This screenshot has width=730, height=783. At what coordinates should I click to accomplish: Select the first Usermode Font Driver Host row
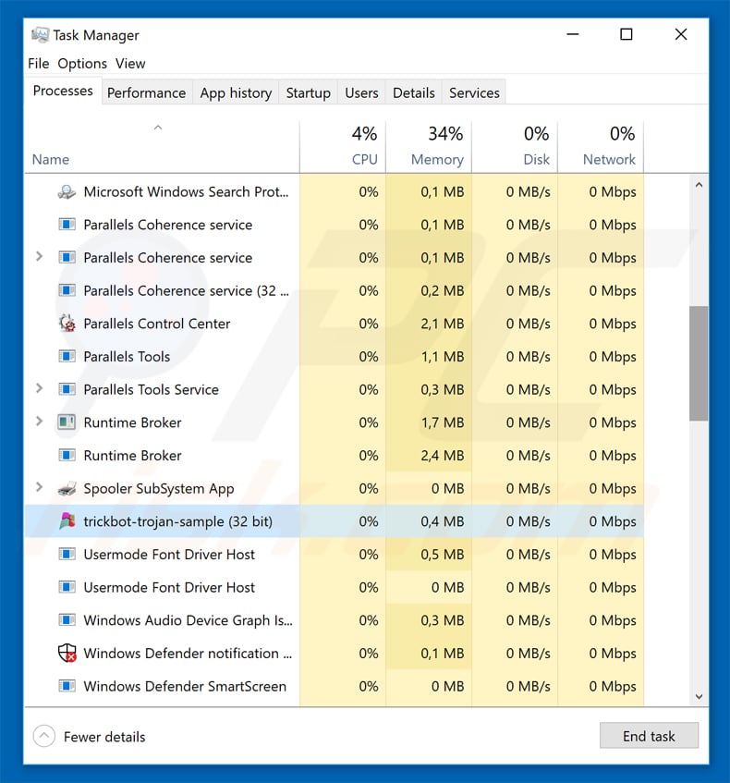tap(334, 555)
